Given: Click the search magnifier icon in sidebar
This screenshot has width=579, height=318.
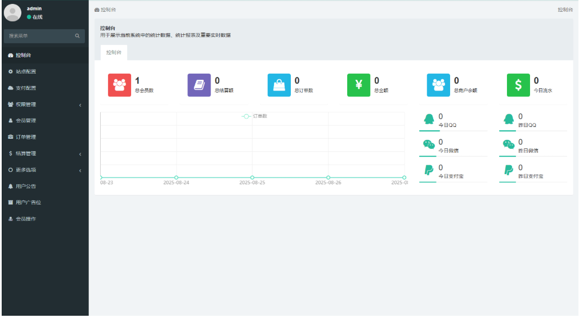Looking at the screenshot, I should pyautogui.click(x=78, y=36).
